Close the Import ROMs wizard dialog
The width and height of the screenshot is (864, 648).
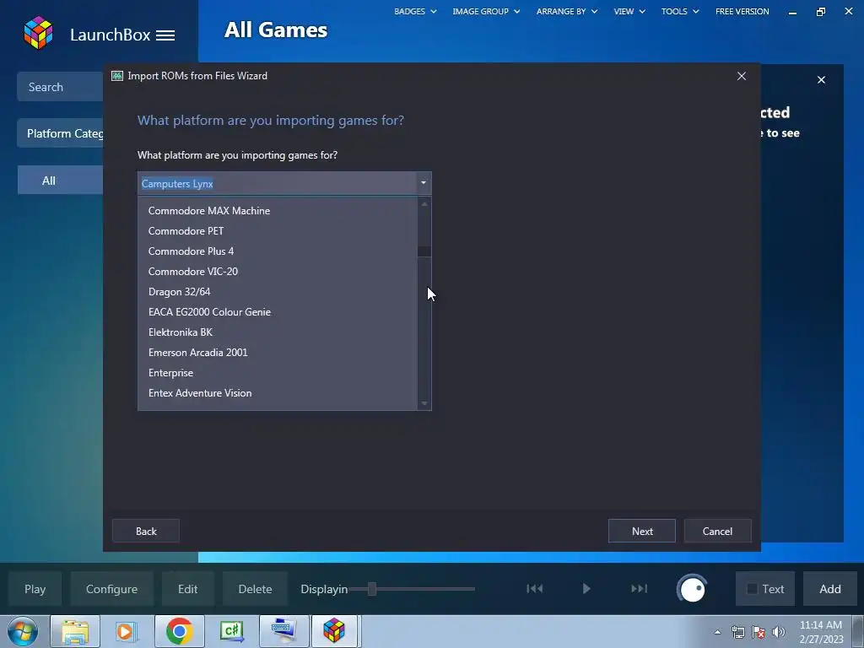(741, 76)
